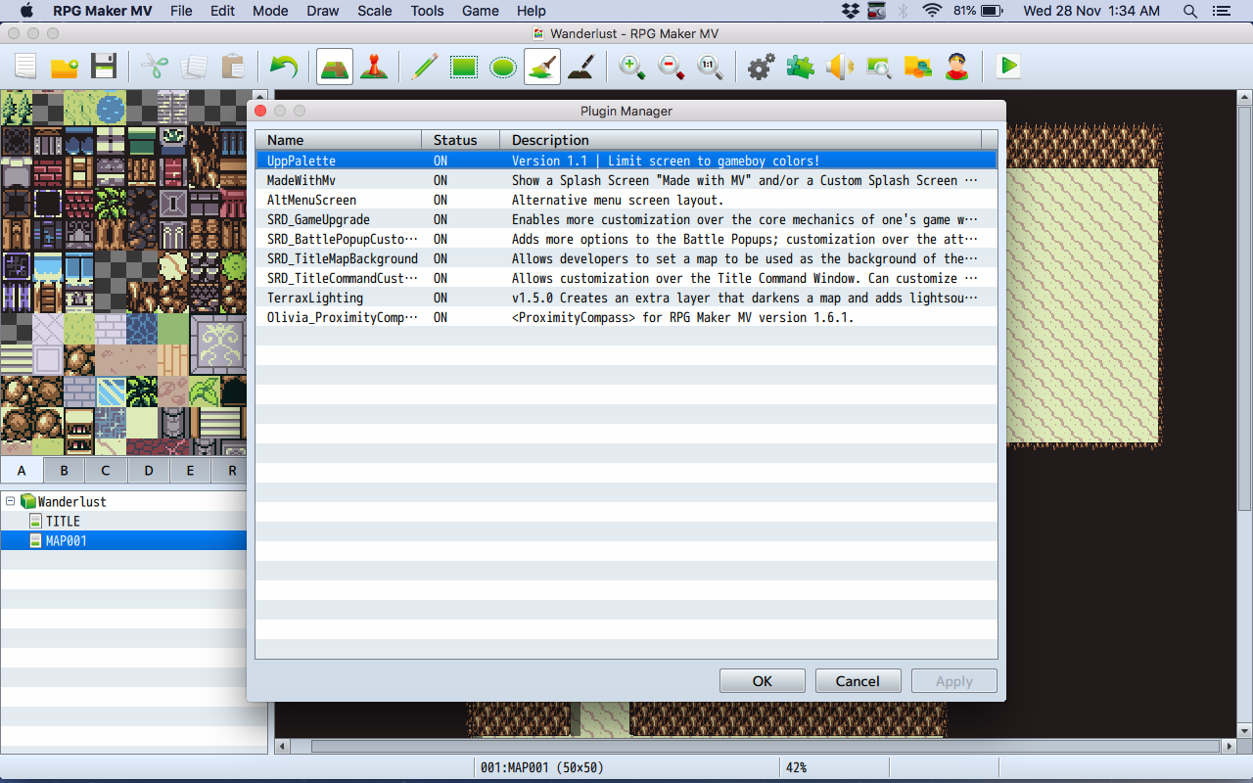Click the Undo green arrow icon
Viewport: 1253px width, 783px height.
(x=284, y=67)
